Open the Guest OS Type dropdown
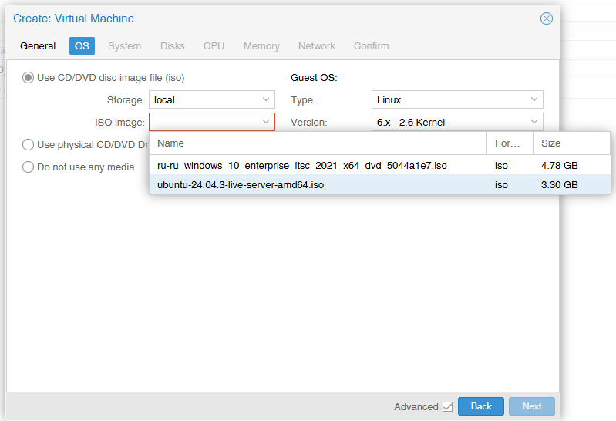This screenshot has height=421, width=616. (457, 99)
